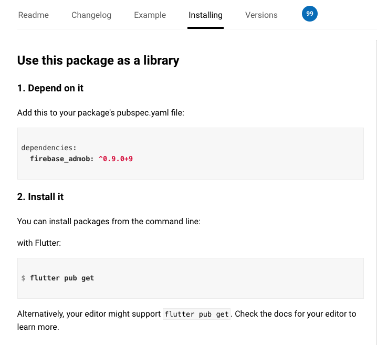Click the blue 99 score badge
This screenshot has height=345, width=377.
pyautogui.click(x=310, y=14)
